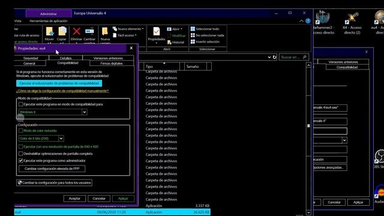The width and height of the screenshot is (384, 216).
Task: Run the compatibility troubleshooter (Ejecutar el solucionador) button
Action: 59,83
